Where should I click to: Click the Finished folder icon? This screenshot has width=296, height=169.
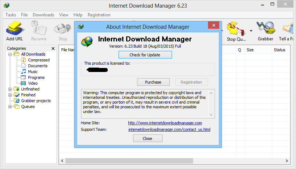pos(17,95)
